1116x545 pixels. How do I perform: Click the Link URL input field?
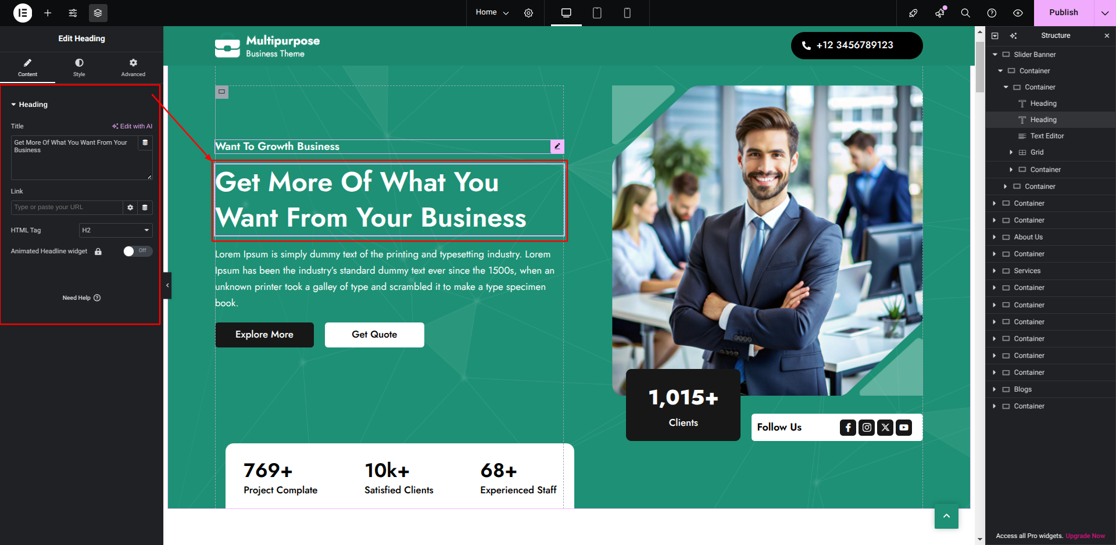pyautogui.click(x=67, y=207)
